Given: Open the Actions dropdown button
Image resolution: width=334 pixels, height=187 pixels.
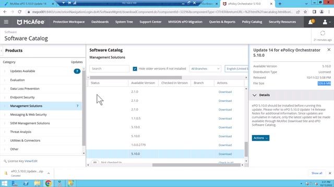Looking at the screenshot, I should tap(260, 138).
